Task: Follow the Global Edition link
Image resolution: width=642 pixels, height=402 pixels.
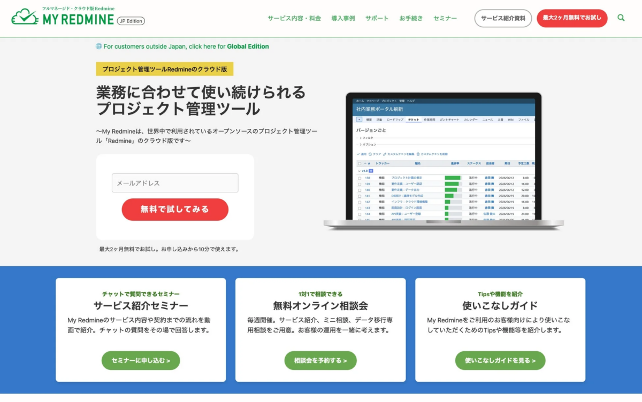Action: [248, 47]
